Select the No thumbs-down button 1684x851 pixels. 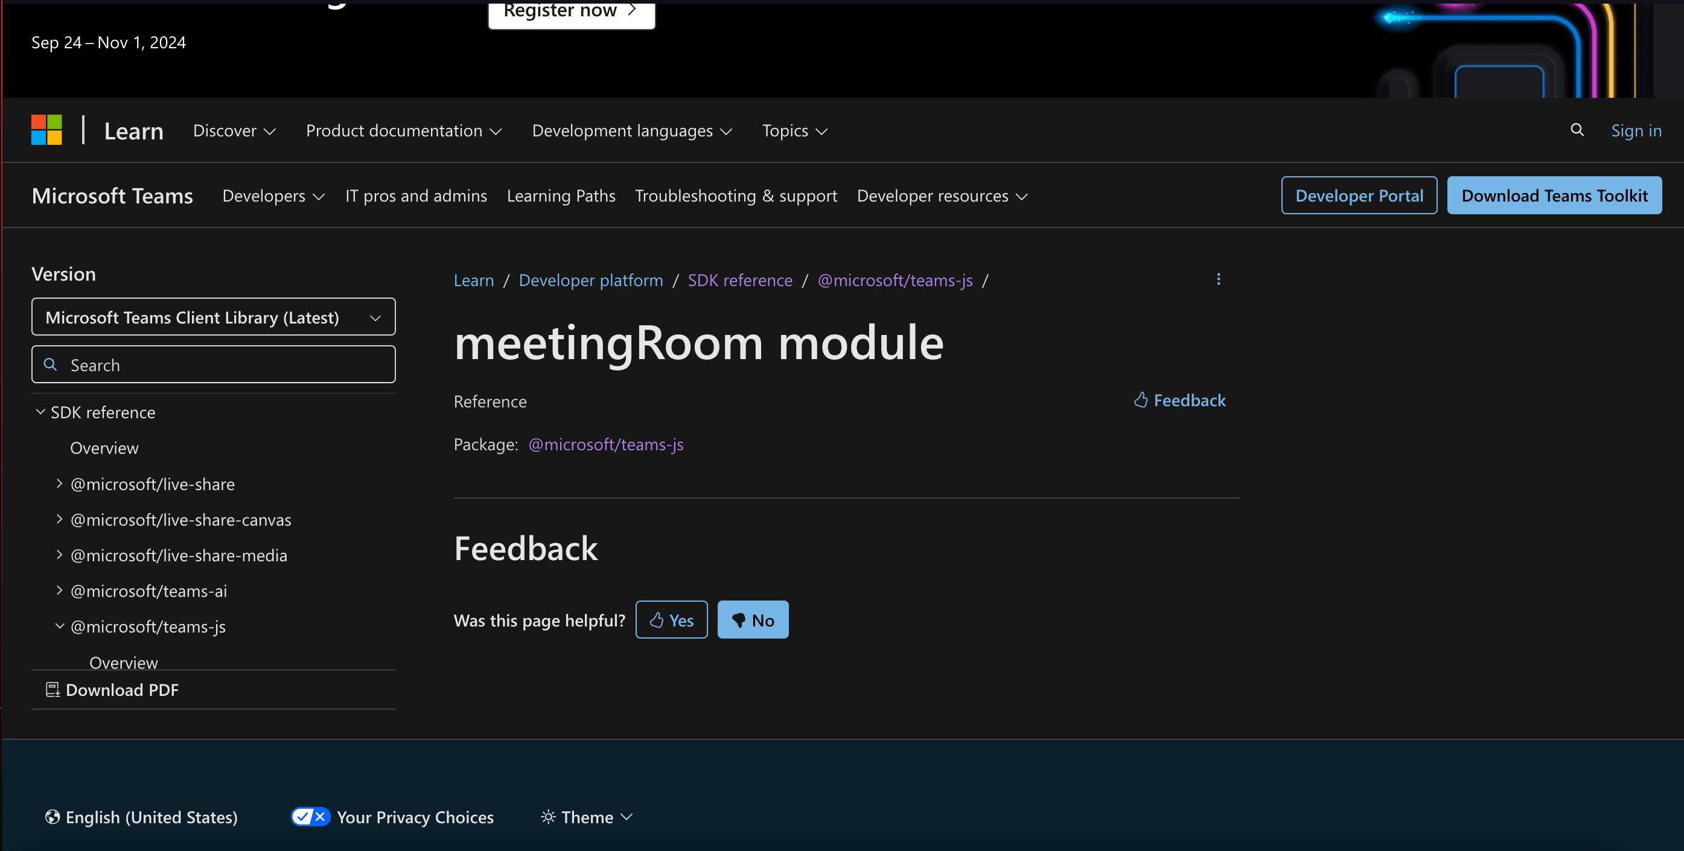753,620
